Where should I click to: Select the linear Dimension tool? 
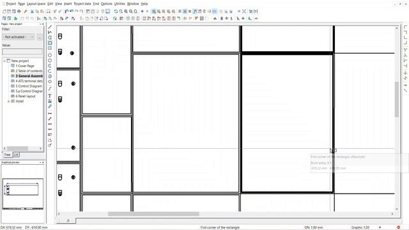(x=50, y=114)
